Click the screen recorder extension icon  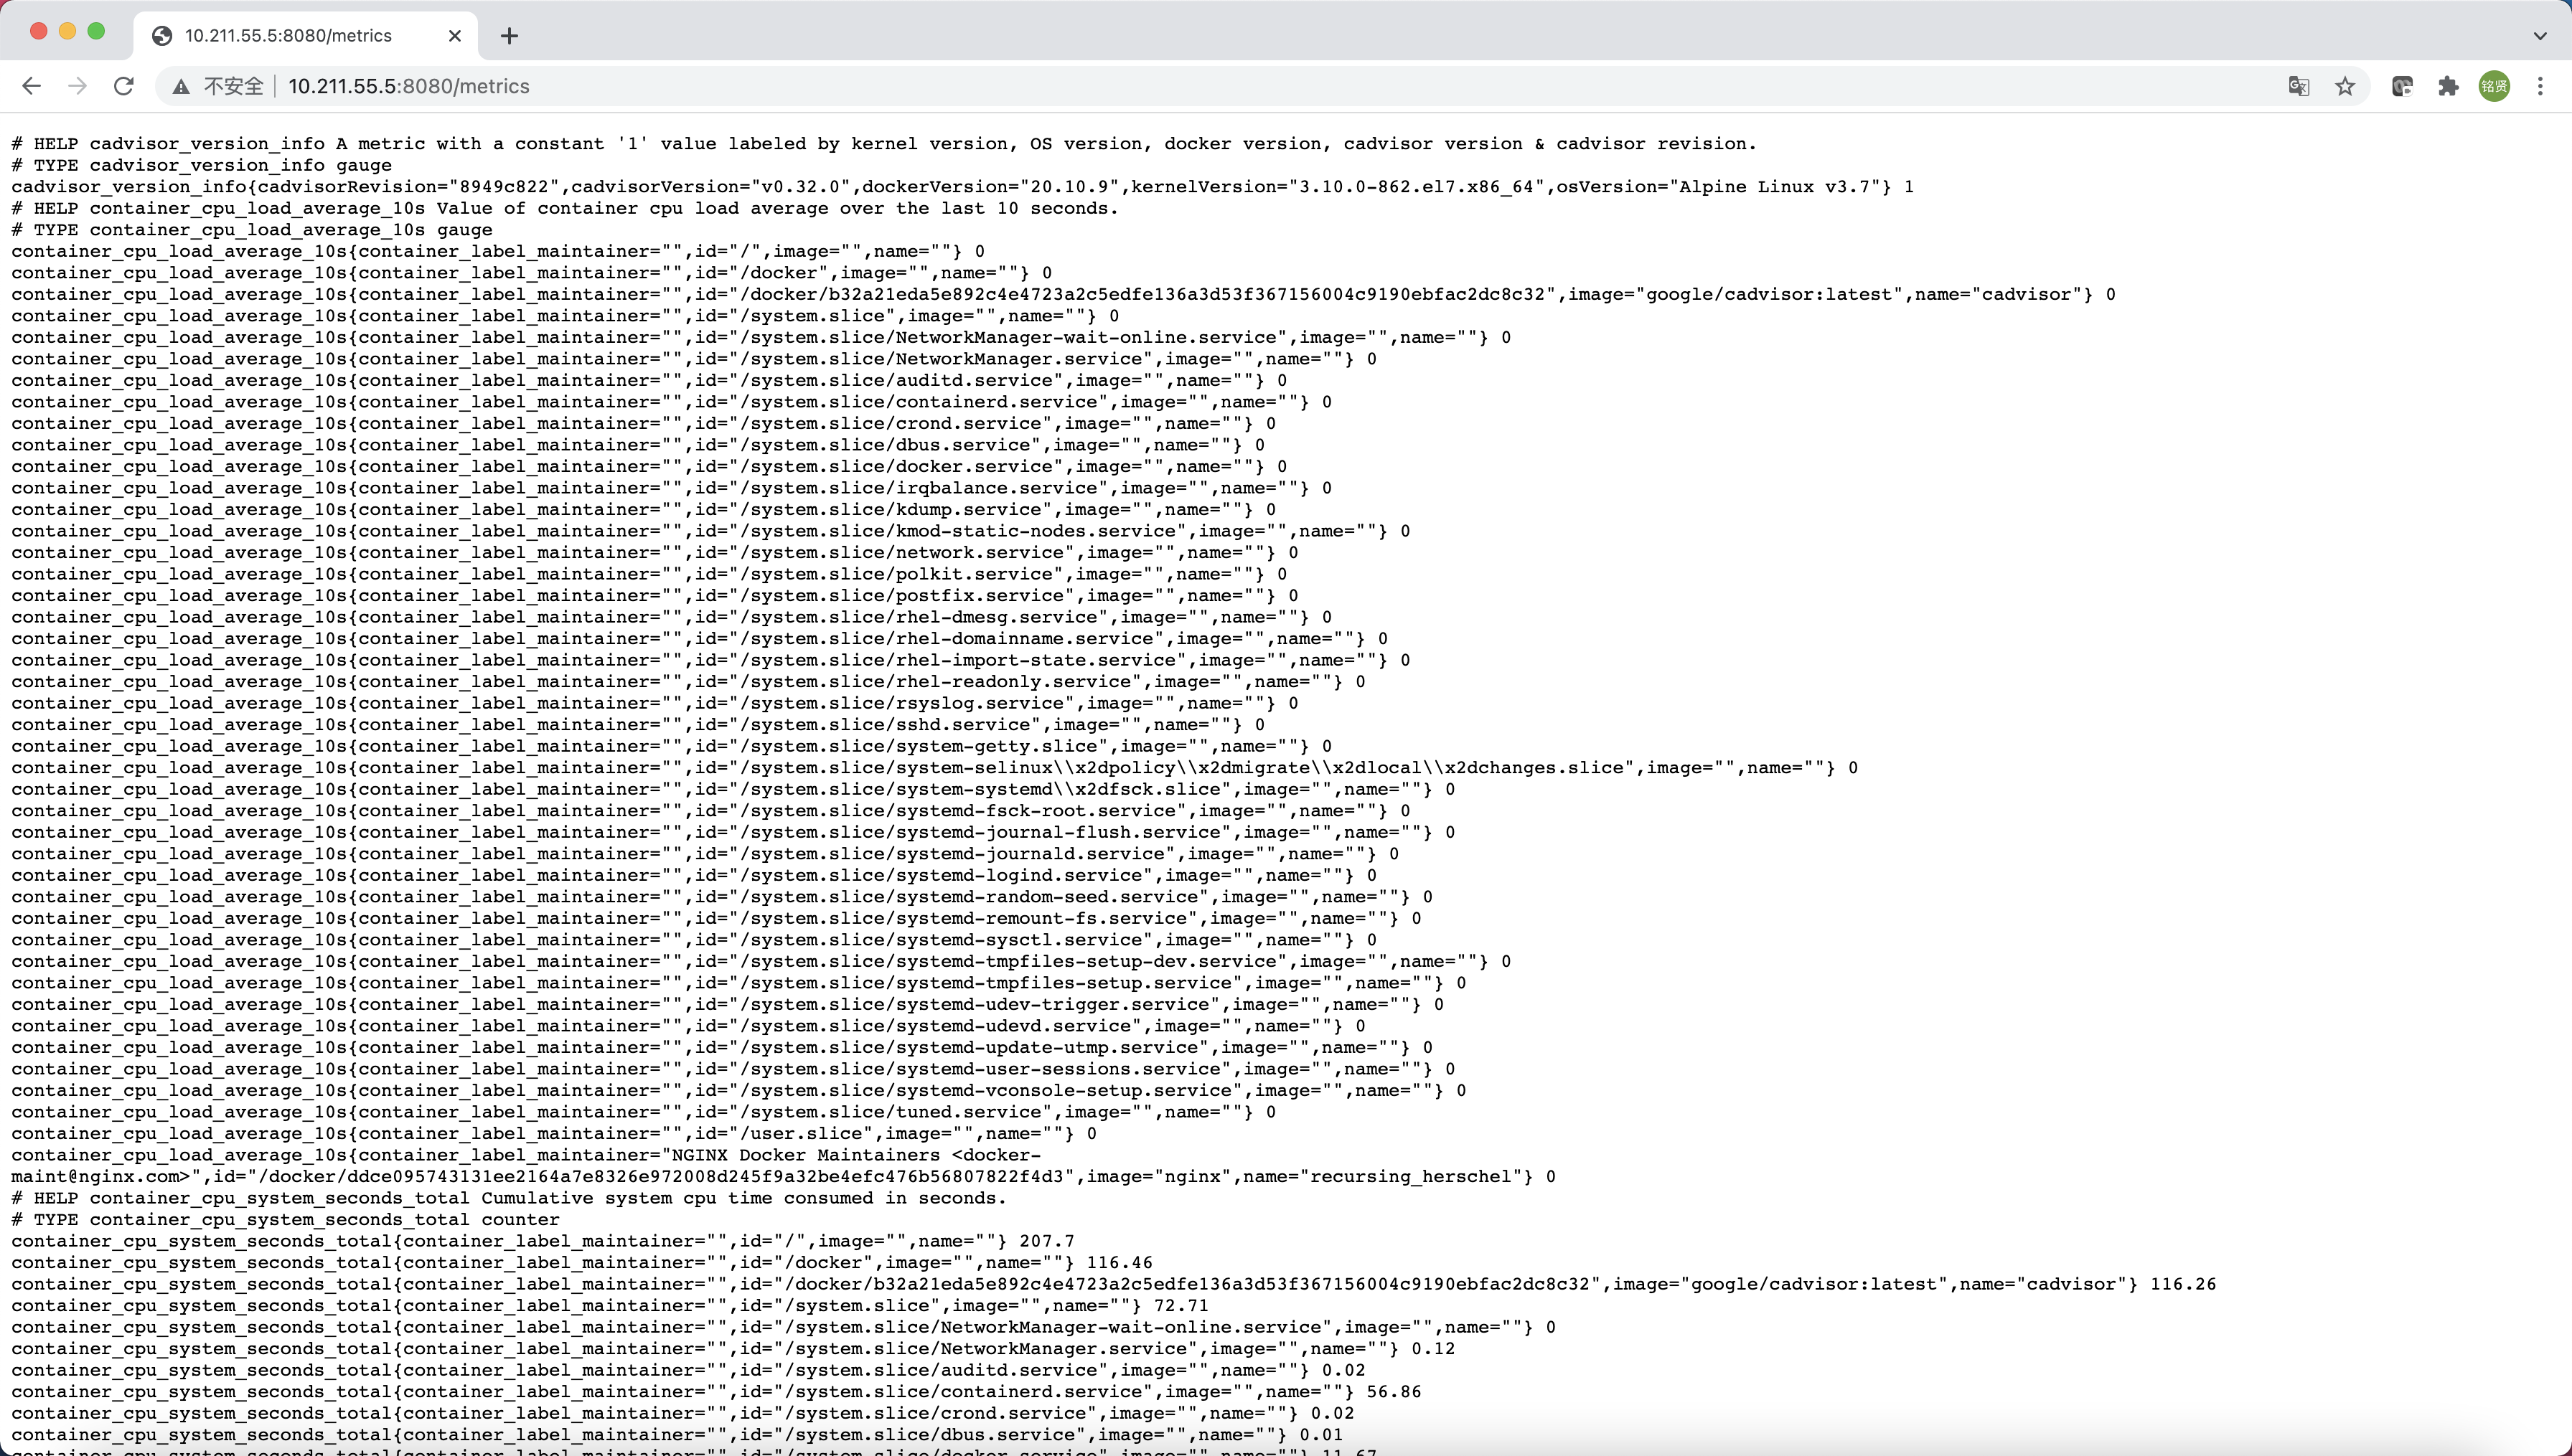(2402, 86)
